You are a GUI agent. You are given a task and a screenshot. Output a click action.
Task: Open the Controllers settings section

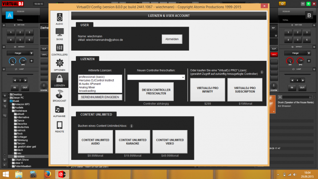click(x=59, y=50)
